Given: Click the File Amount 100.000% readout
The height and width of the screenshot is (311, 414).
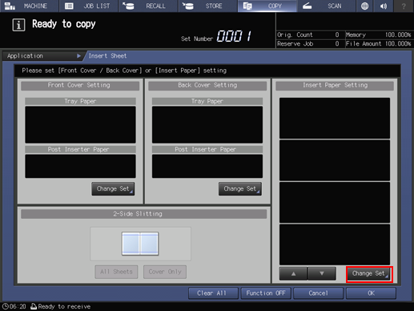Looking at the screenshot, I should tap(398, 44).
